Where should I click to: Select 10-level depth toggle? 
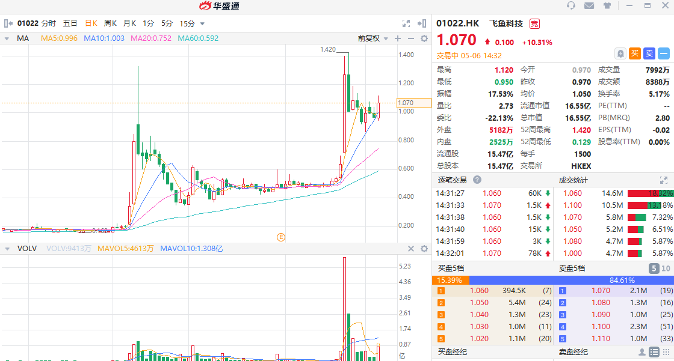[666, 268]
